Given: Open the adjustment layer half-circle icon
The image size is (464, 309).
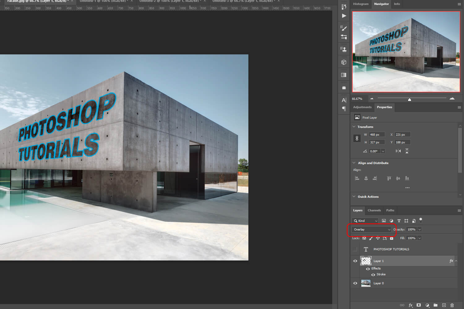Looking at the screenshot, I should pos(427,305).
